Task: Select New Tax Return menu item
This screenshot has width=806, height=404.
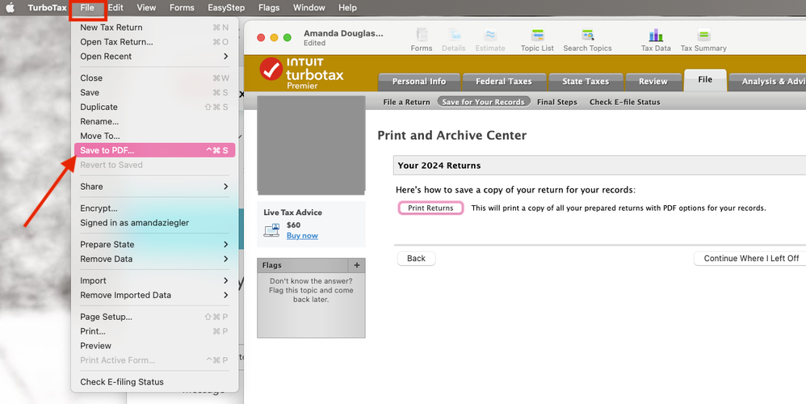Action: pyautogui.click(x=155, y=27)
